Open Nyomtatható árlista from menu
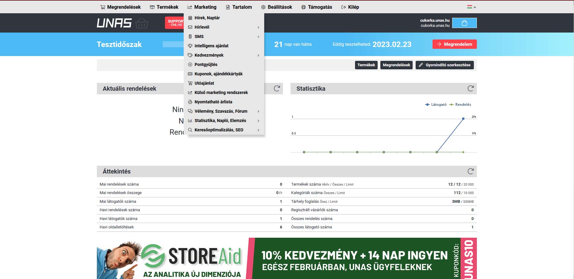Screen dimensions: 574x279 [x=213, y=102]
